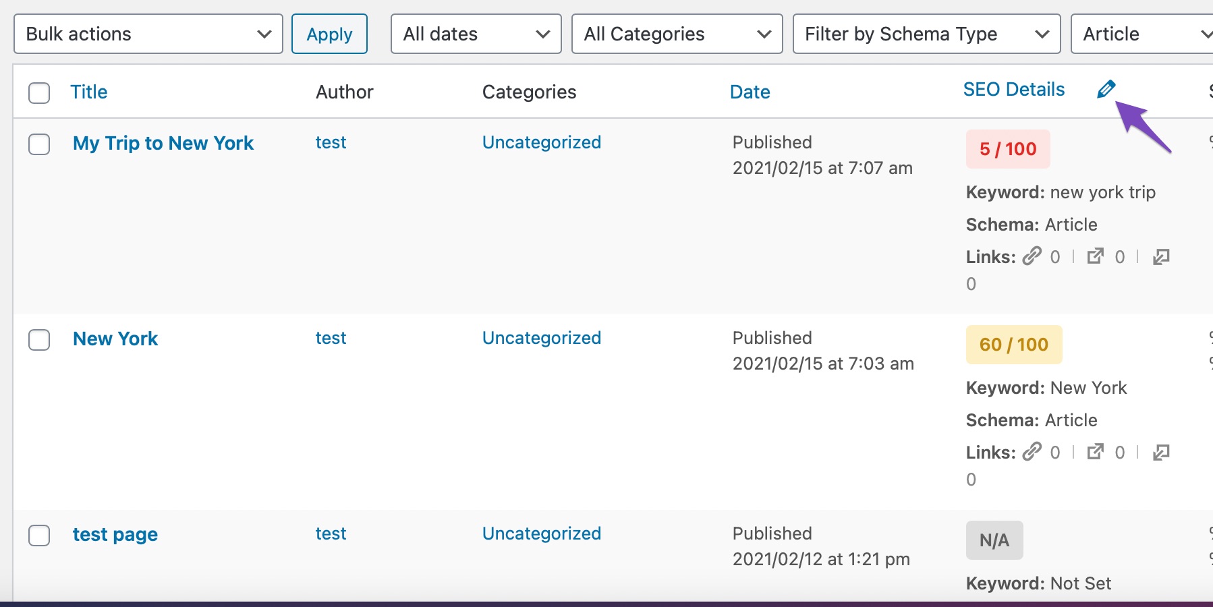This screenshot has height=607, width=1213.
Task: Click incoming links icon in My Trip row
Action: click(1160, 257)
